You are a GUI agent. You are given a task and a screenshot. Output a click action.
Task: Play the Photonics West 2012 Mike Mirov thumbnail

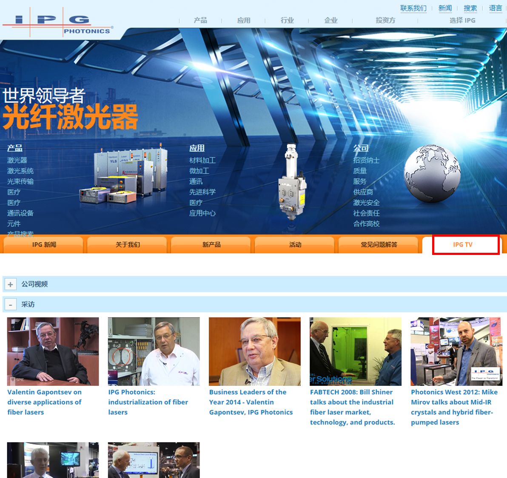coord(456,351)
